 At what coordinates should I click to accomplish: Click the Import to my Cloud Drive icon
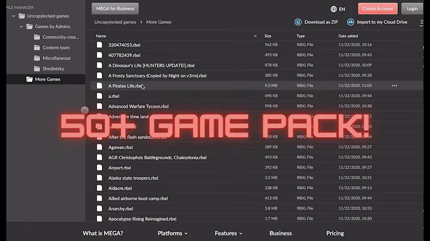pos(351,22)
